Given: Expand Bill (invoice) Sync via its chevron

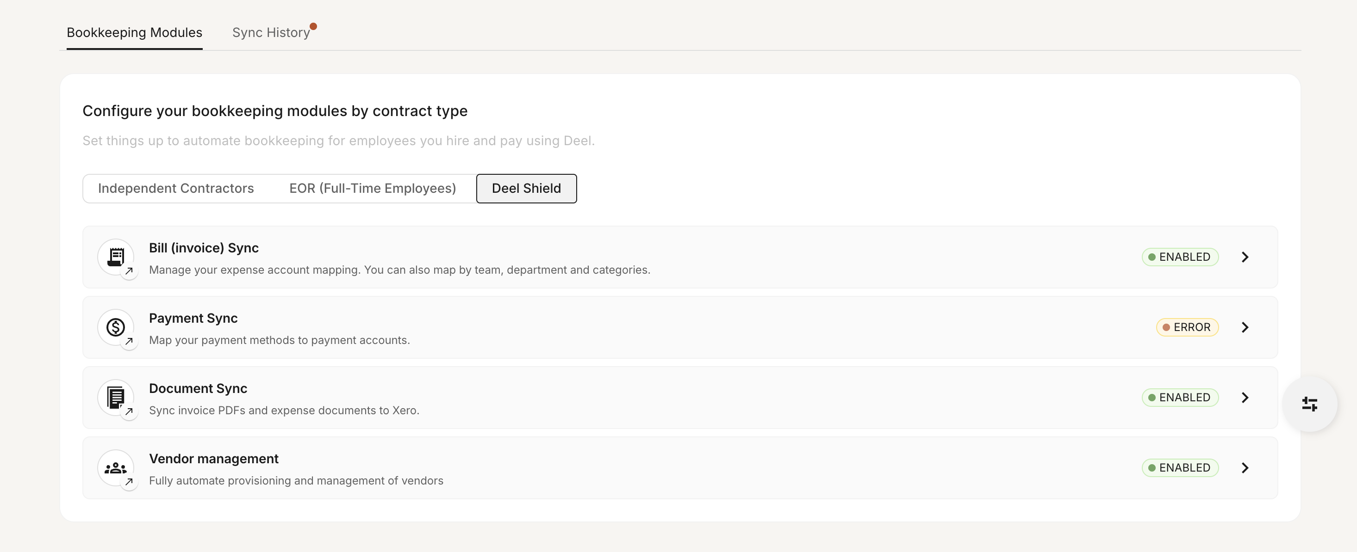Looking at the screenshot, I should [1245, 257].
